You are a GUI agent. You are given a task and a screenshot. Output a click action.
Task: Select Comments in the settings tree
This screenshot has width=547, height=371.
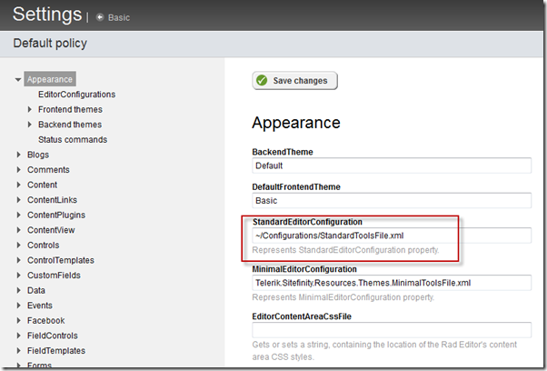48,170
